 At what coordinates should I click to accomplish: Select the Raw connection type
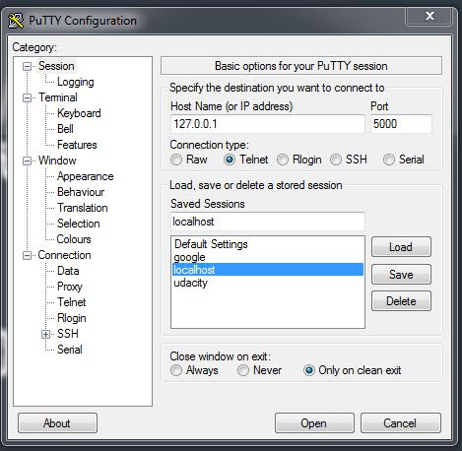(x=176, y=160)
